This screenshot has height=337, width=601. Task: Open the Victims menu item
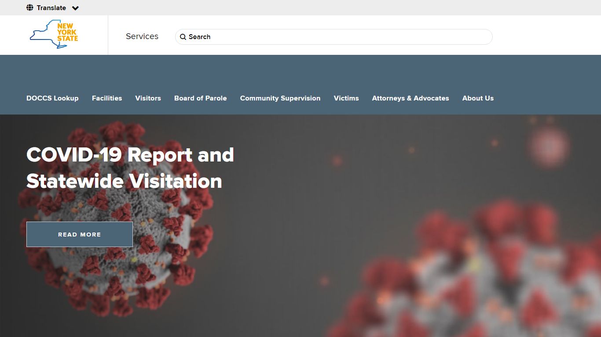tap(346, 98)
